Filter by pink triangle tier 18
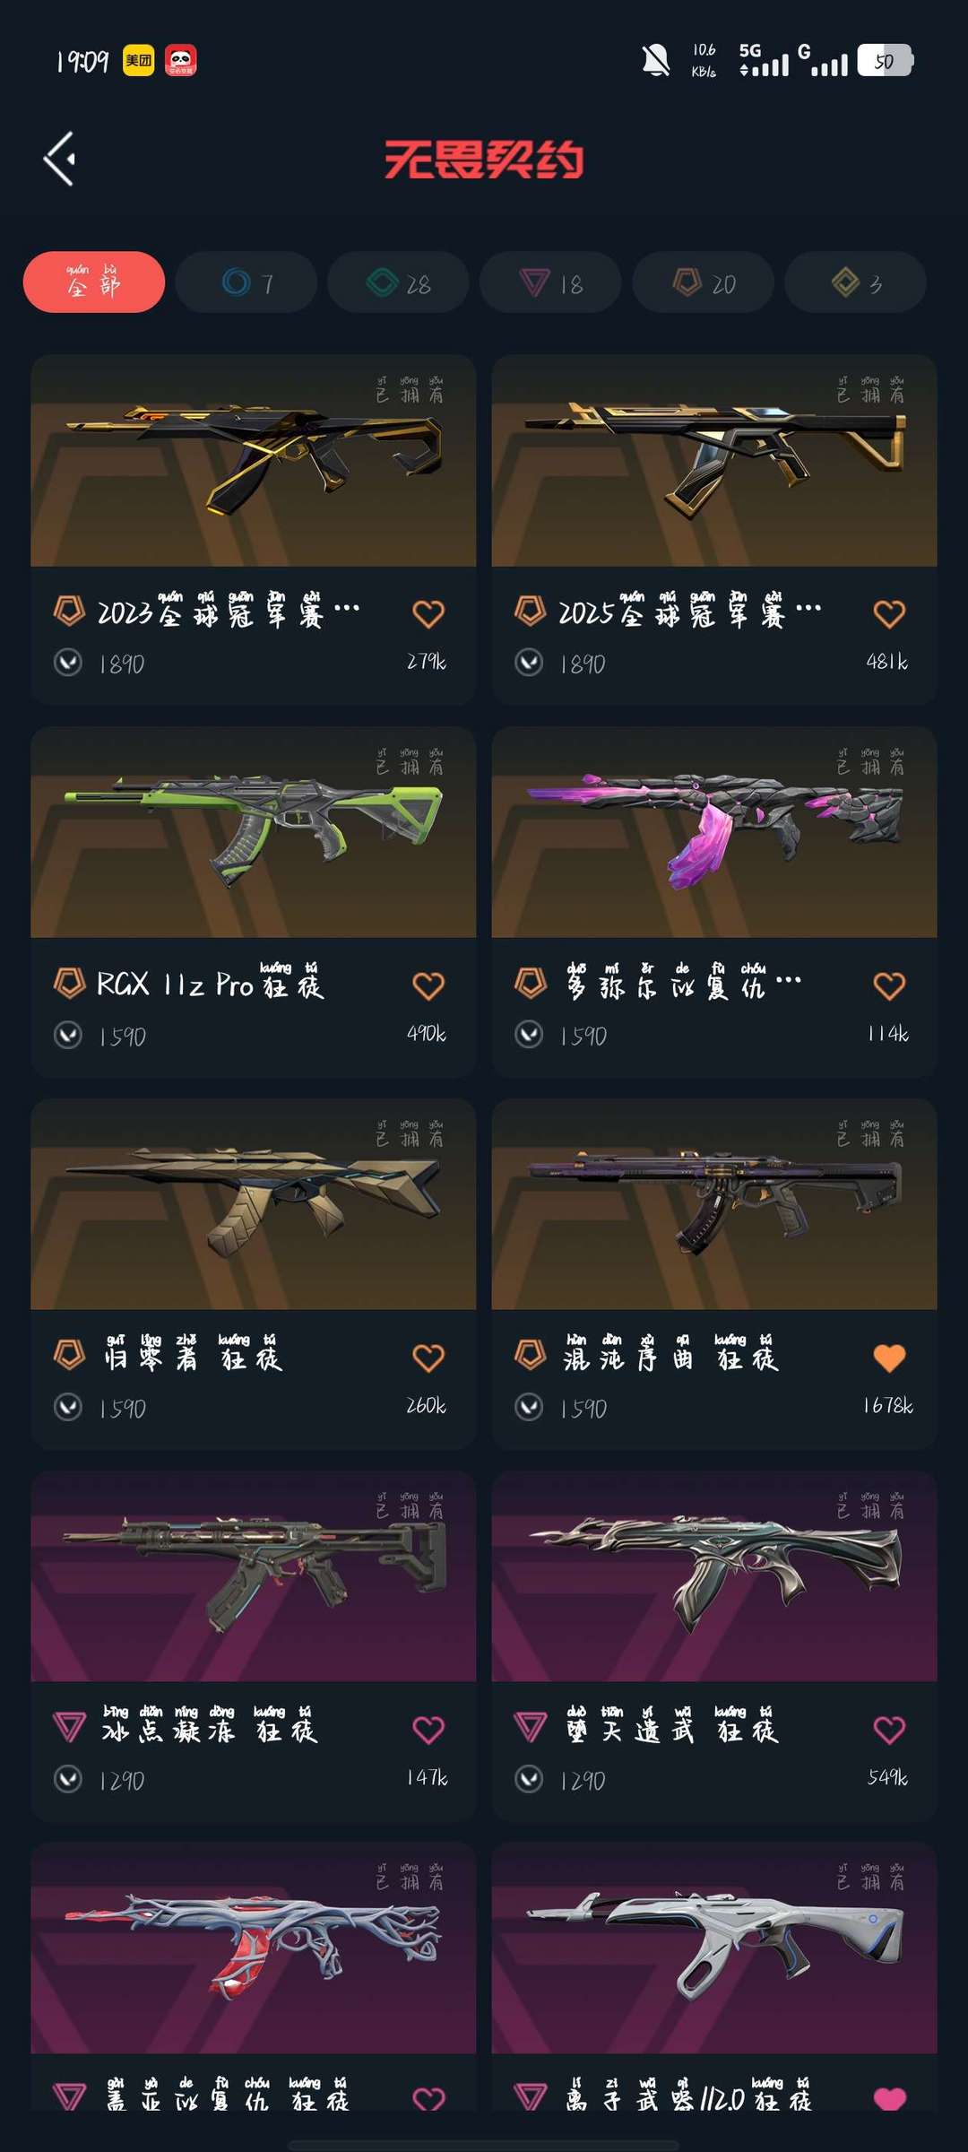 [550, 282]
